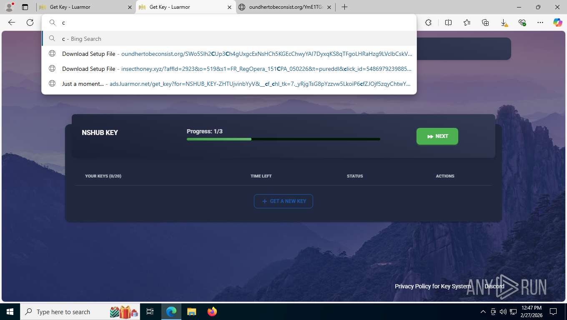The image size is (567, 320).
Task: Open the Discord link
Action: [494, 286]
